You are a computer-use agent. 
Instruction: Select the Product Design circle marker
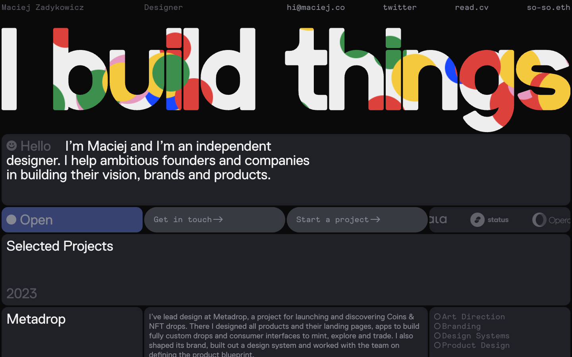437,345
